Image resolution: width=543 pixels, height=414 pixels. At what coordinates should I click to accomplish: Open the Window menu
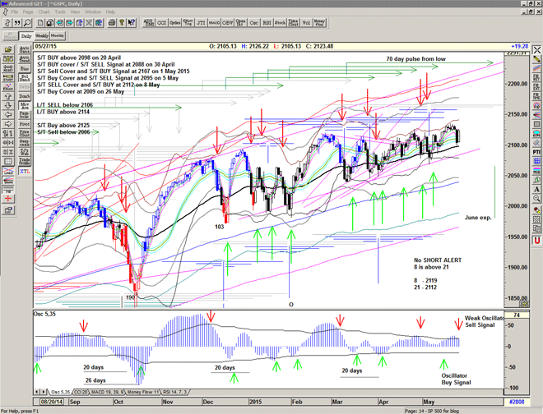coord(93,12)
